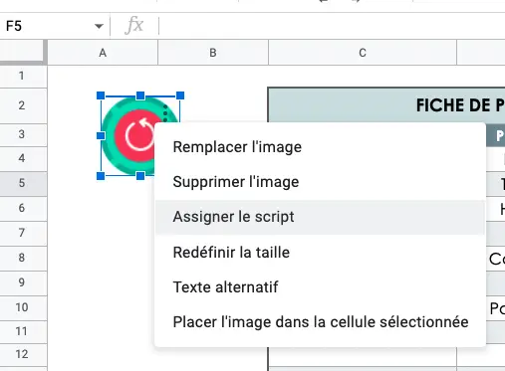Choose "Texte alternatif" menu entry

[x=320, y=287]
